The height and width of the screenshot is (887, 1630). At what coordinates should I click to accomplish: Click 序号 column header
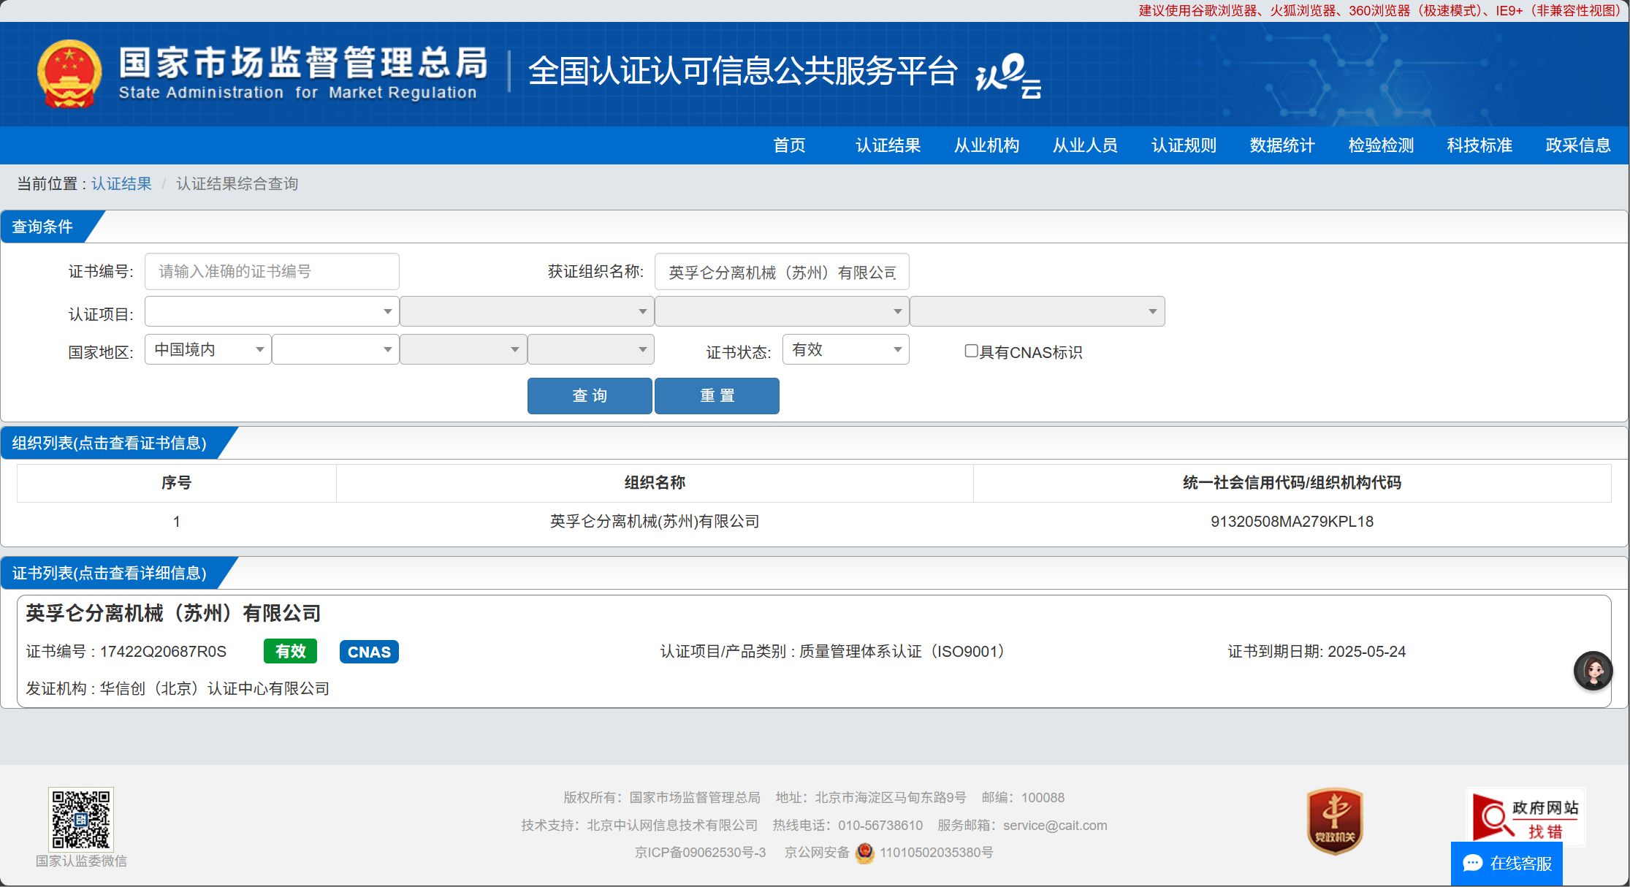[176, 483]
